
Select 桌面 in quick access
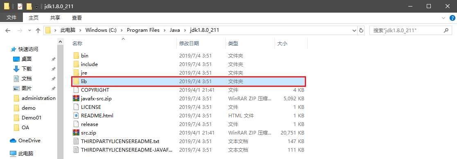27,59
